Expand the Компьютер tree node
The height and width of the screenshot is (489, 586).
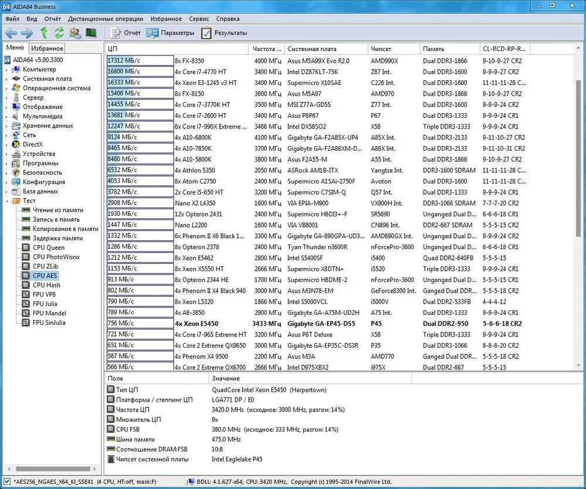6,69
